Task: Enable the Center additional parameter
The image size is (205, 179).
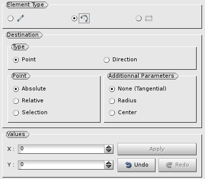Action: click(123, 113)
